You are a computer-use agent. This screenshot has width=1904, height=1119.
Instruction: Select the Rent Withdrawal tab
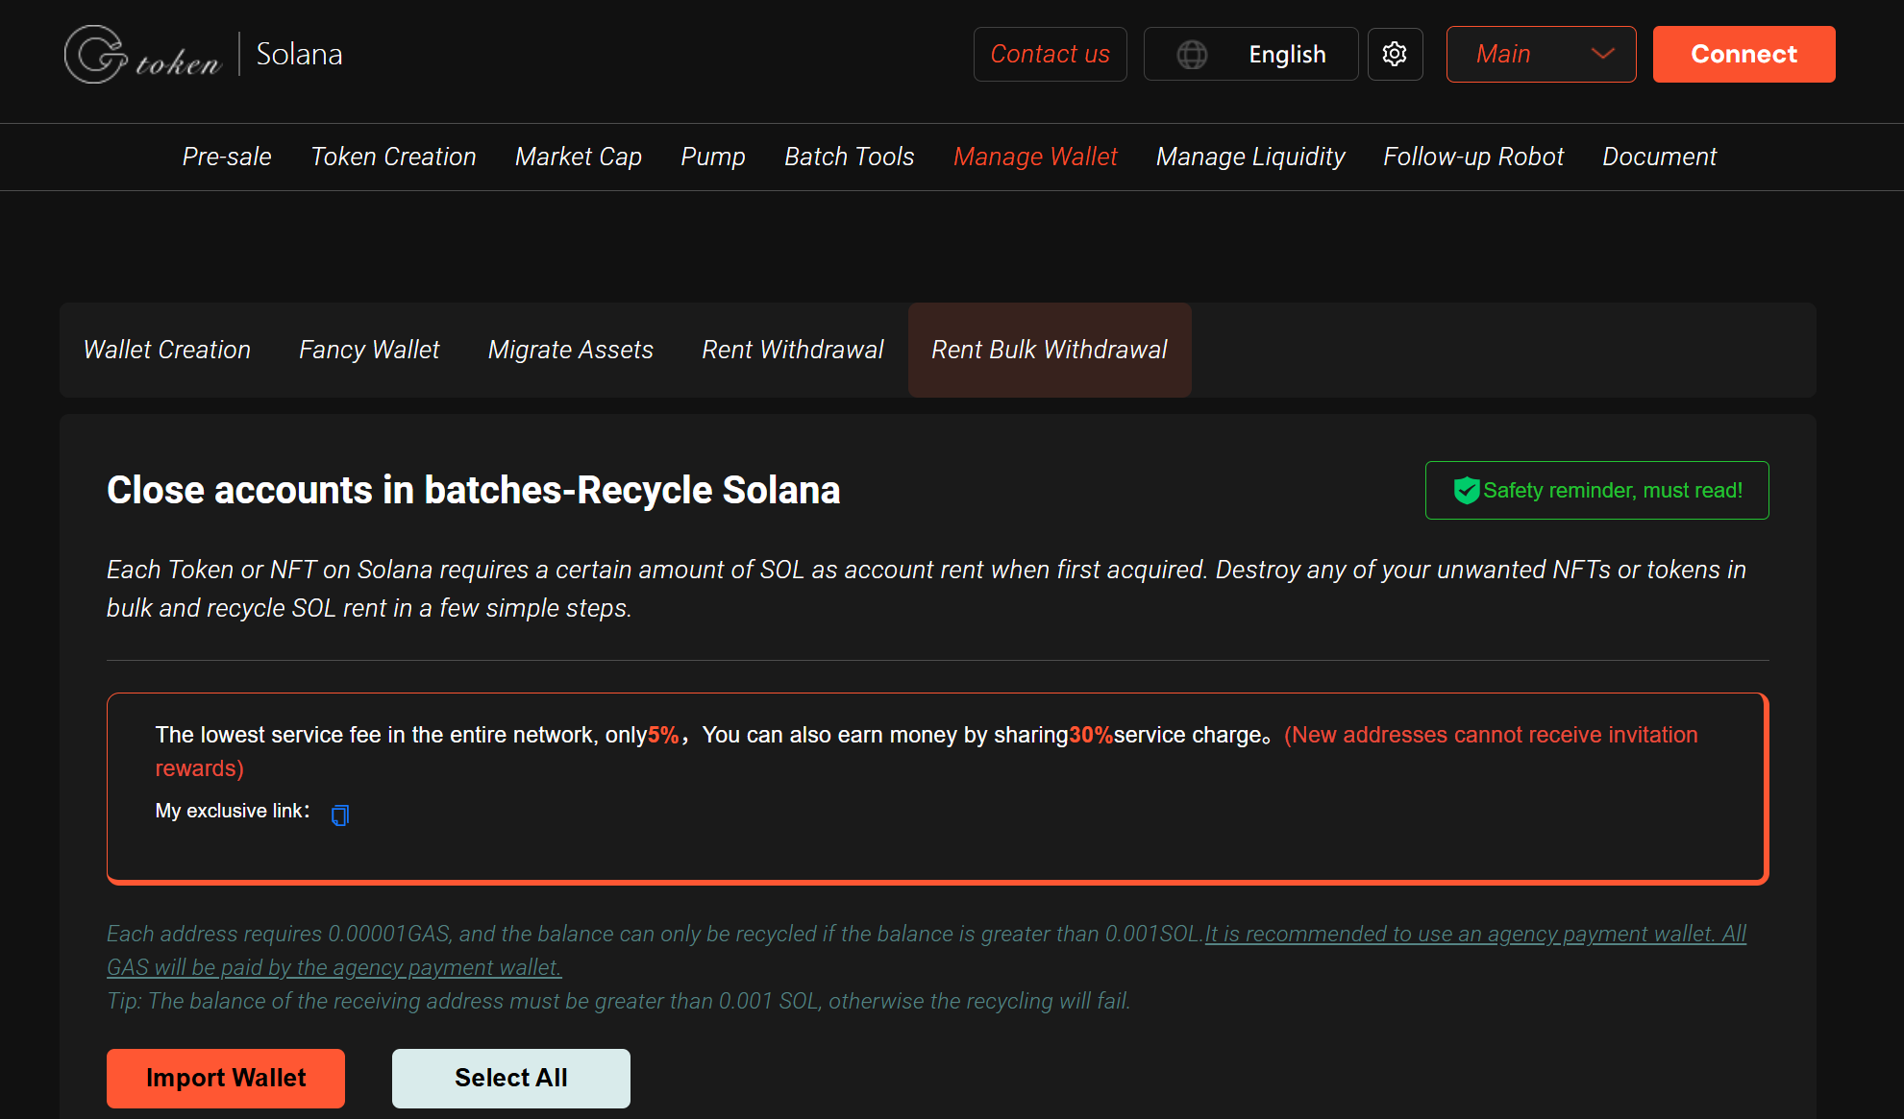click(793, 350)
